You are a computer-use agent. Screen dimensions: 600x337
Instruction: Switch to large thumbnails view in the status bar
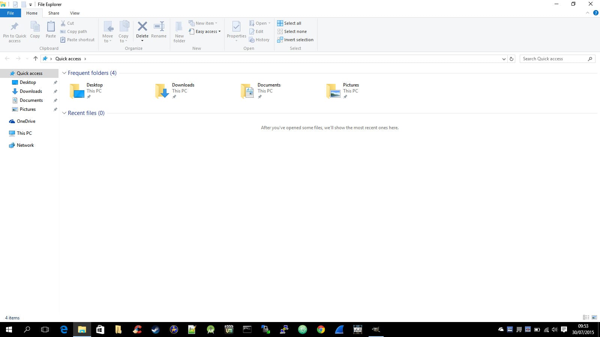(594, 318)
